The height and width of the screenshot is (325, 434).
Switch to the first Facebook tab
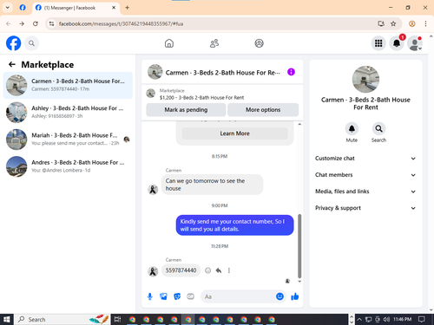pos(23,8)
